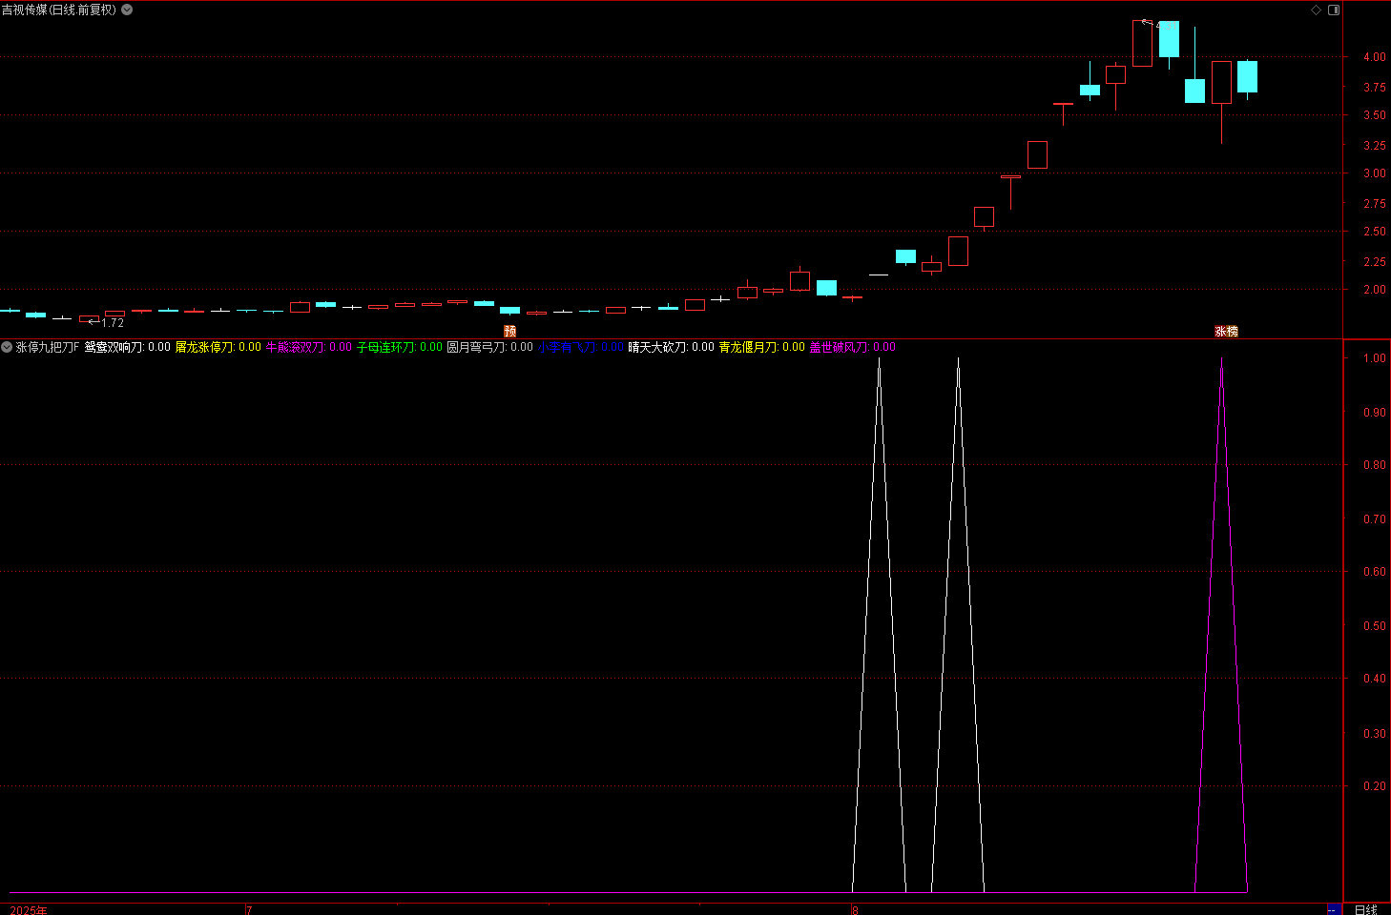
Task: Click the magenta spike peak in indicator panel
Action: [1221, 359]
